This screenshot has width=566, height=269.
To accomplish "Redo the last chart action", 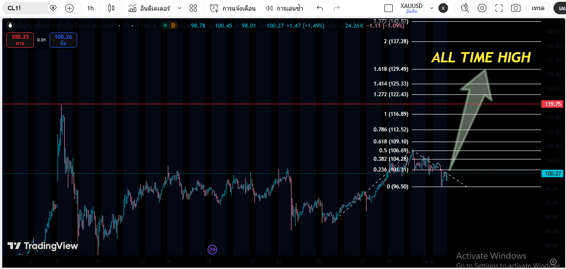I will point(337,8).
